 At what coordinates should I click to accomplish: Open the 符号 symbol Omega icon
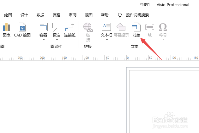pos(163,27)
